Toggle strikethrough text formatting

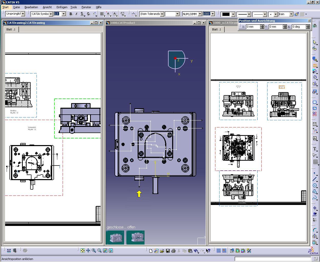88,14
